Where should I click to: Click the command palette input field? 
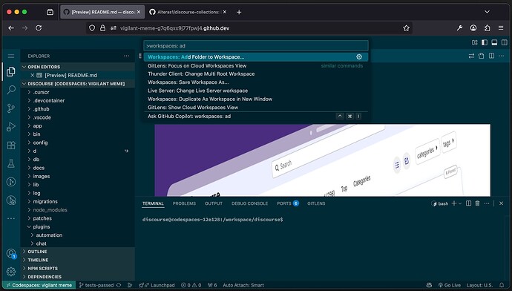(256, 46)
